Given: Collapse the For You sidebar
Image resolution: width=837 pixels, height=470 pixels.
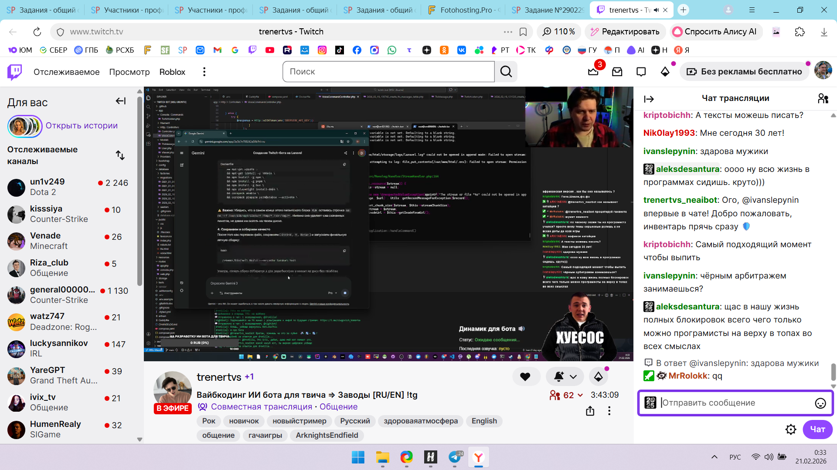Looking at the screenshot, I should click(121, 101).
